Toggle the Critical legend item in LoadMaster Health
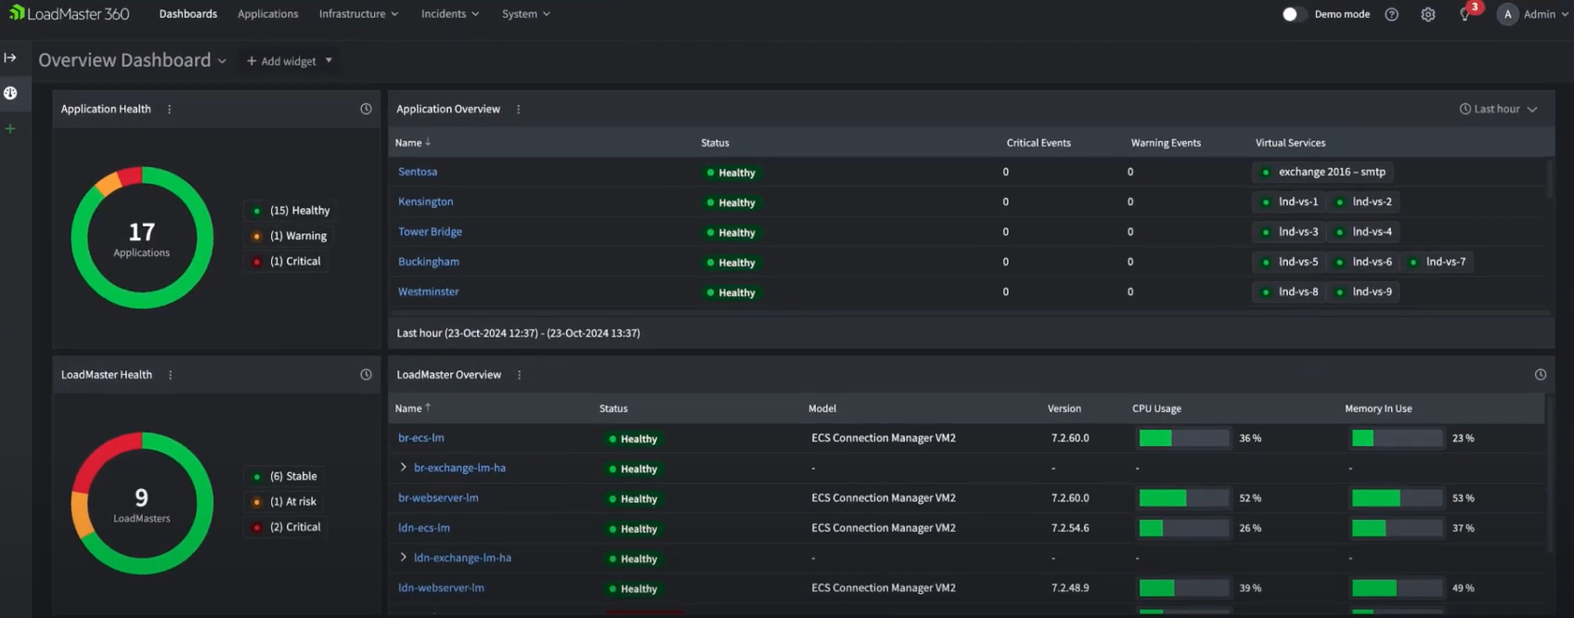Image resolution: width=1574 pixels, height=618 pixels. click(x=294, y=527)
